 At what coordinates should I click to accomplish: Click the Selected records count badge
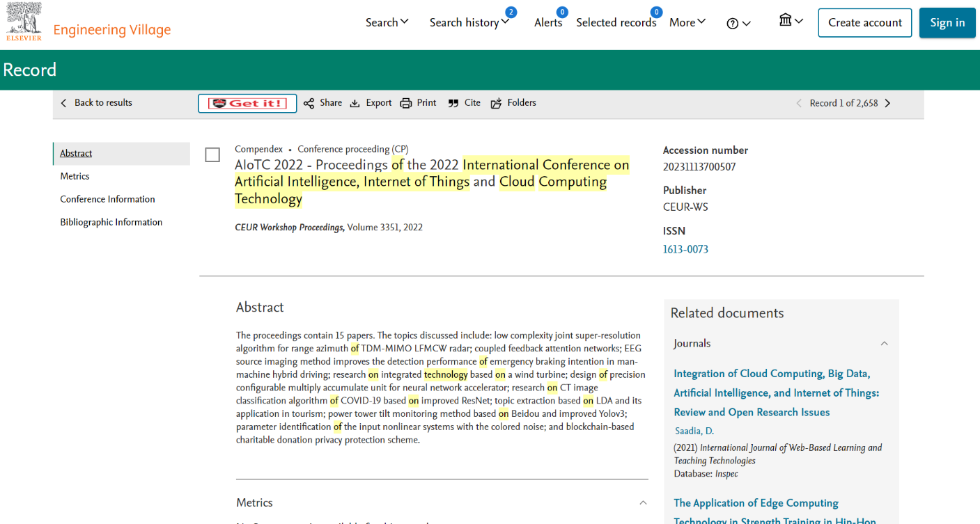pos(656,12)
